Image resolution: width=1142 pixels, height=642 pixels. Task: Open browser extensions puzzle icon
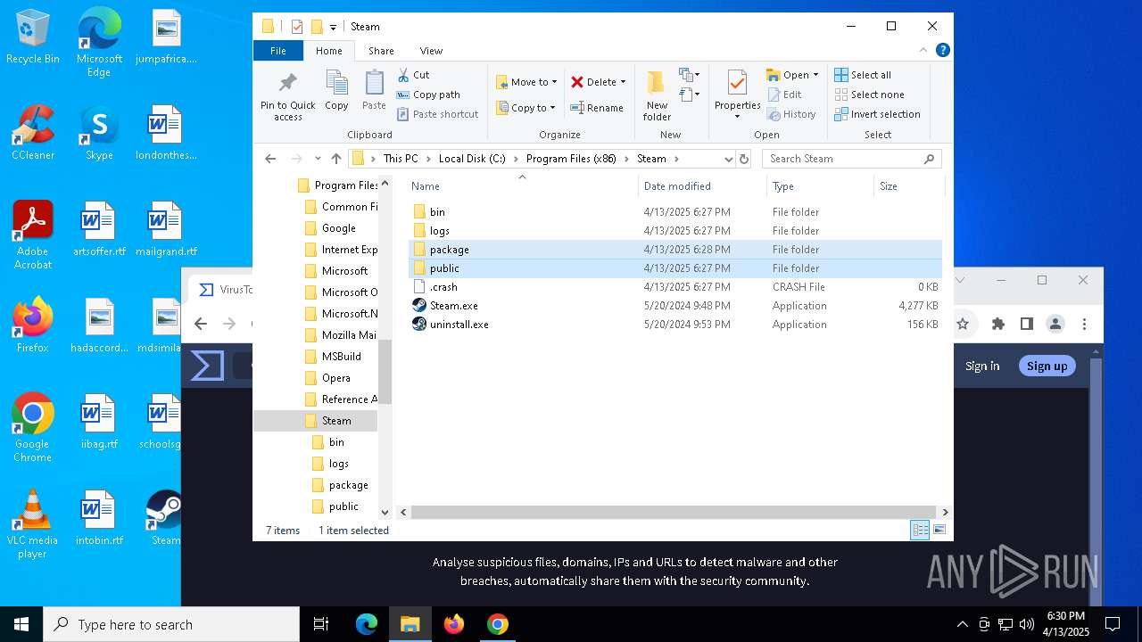(998, 325)
